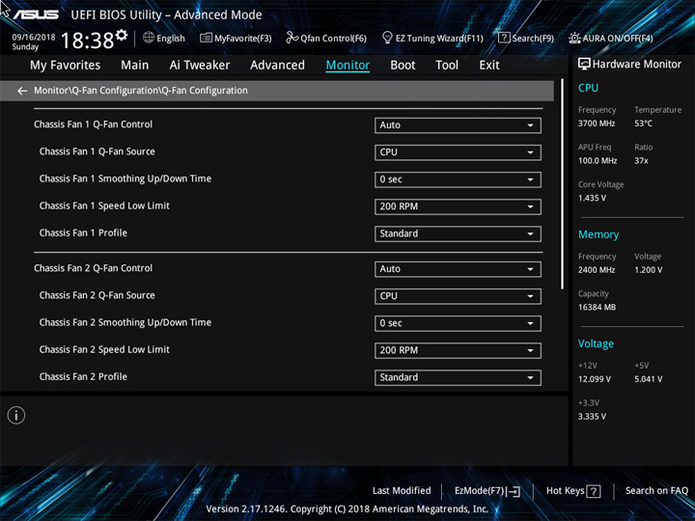Image resolution: width=695 pixels, height=521 pixels.
Task: Click CPU temperature 53°C value
Action: click(x=643, y=123)
